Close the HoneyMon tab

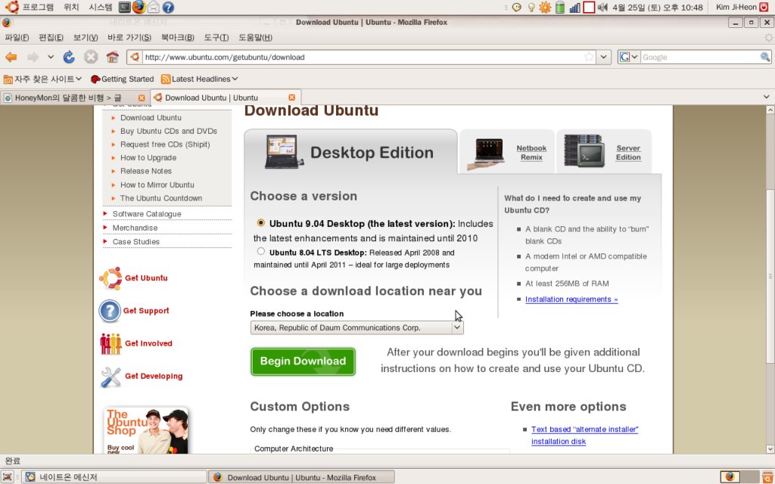pos(142,98)
